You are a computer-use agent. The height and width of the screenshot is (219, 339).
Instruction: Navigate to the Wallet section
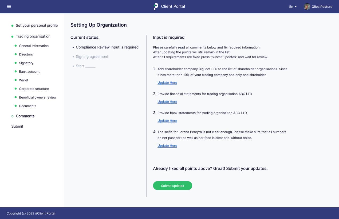(23, 80)
